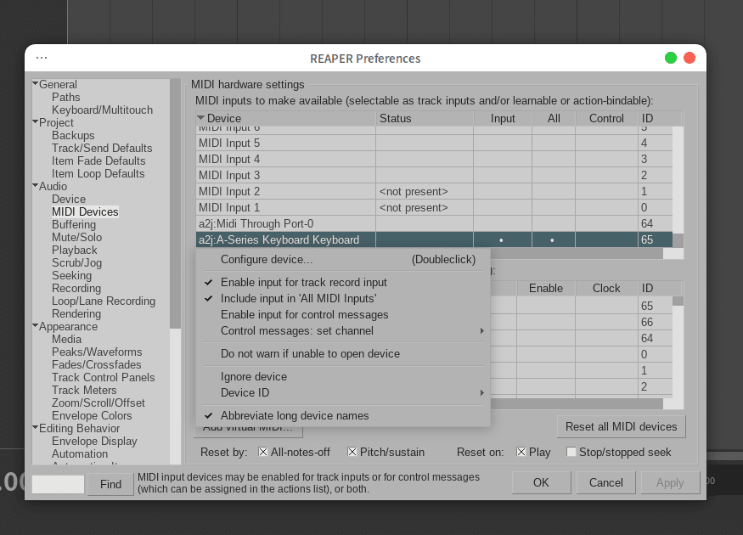Click Reset all MIDI devices button
Viewport: 743px width, 535px height.
[x=622, y=426]
